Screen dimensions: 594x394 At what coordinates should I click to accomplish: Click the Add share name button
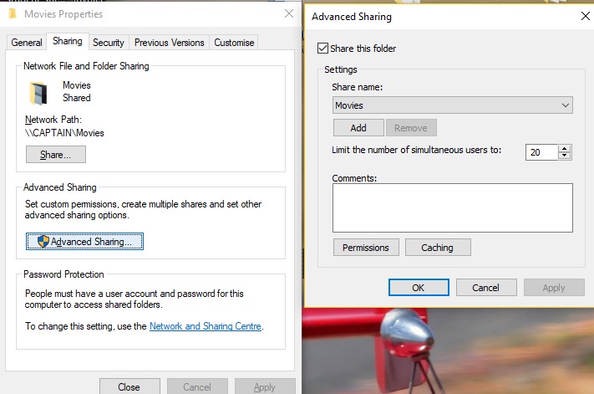[358, 128]
